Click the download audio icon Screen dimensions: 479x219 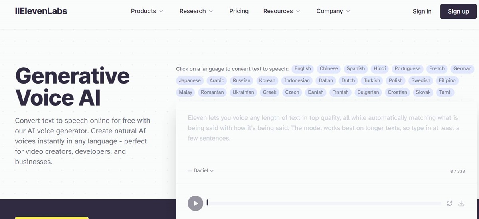tap(461, 203)
